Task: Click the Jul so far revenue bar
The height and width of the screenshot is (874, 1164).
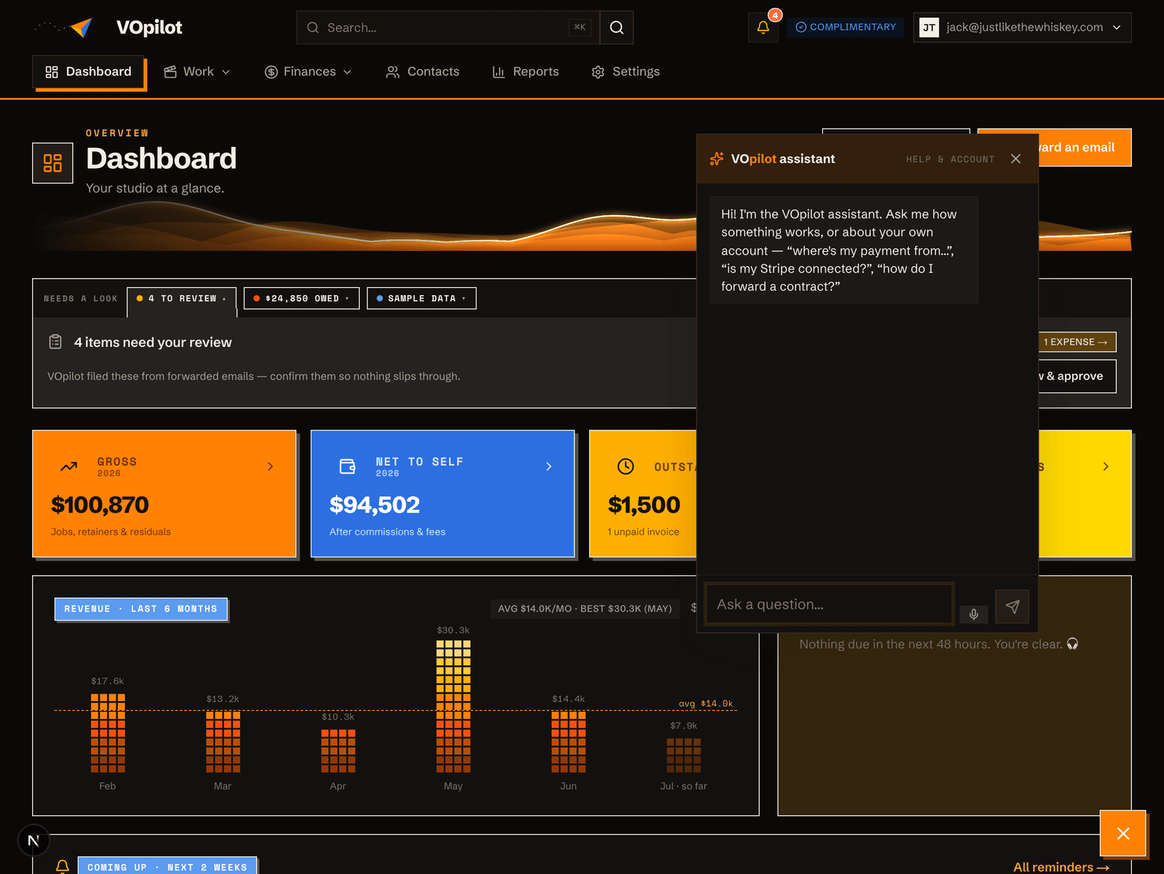Action: point(684,755)
